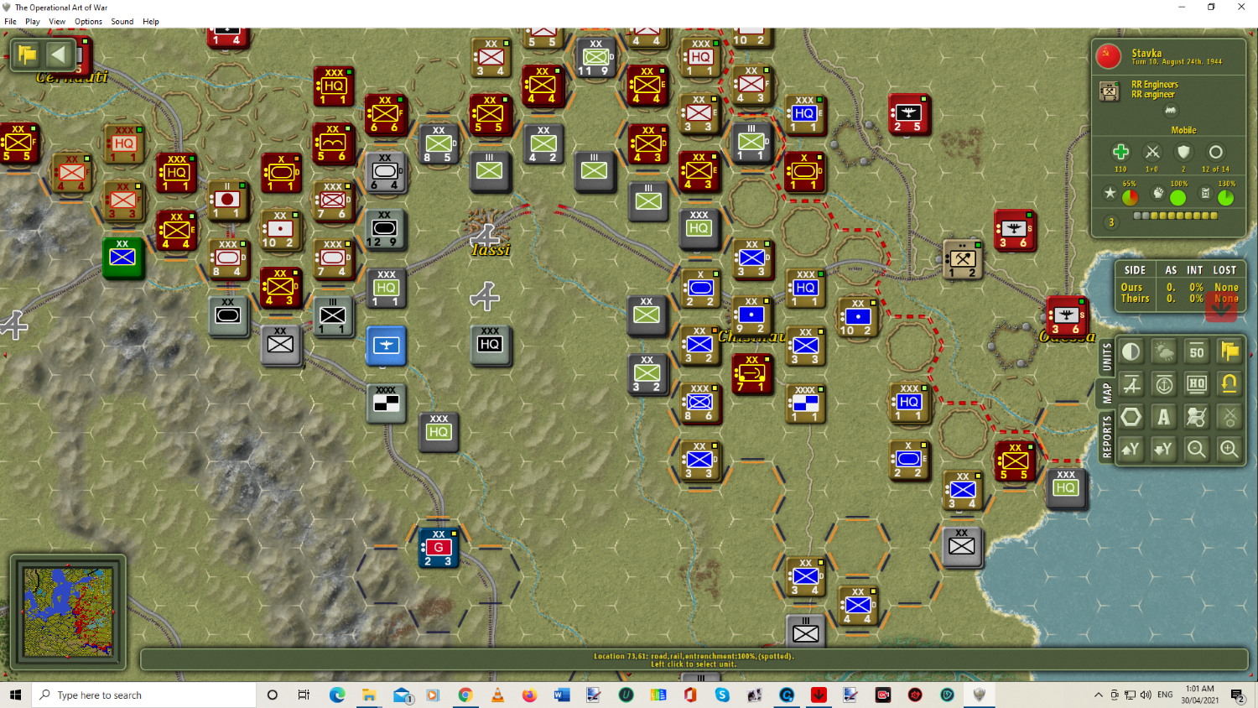Screen dimensions: 1258x708
Task: Open VLC media player from taskbar
Action: (497, 695)
